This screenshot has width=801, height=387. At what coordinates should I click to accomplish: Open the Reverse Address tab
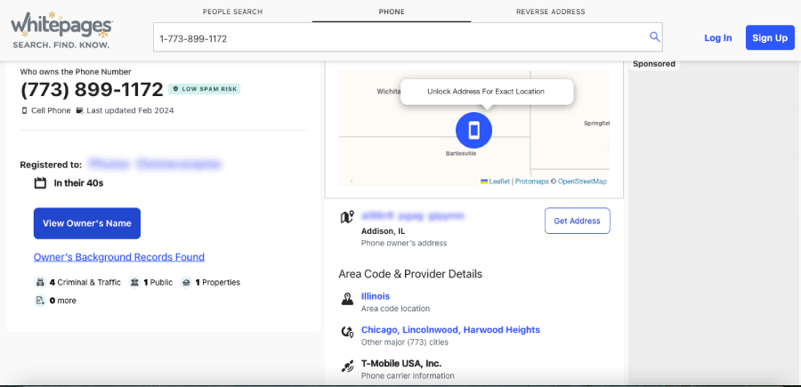tap(551, 12)
